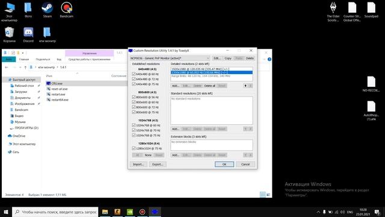Click Управление contextual tab in Explorer
This screenshot has width=385, height=217.
[90, 53]
